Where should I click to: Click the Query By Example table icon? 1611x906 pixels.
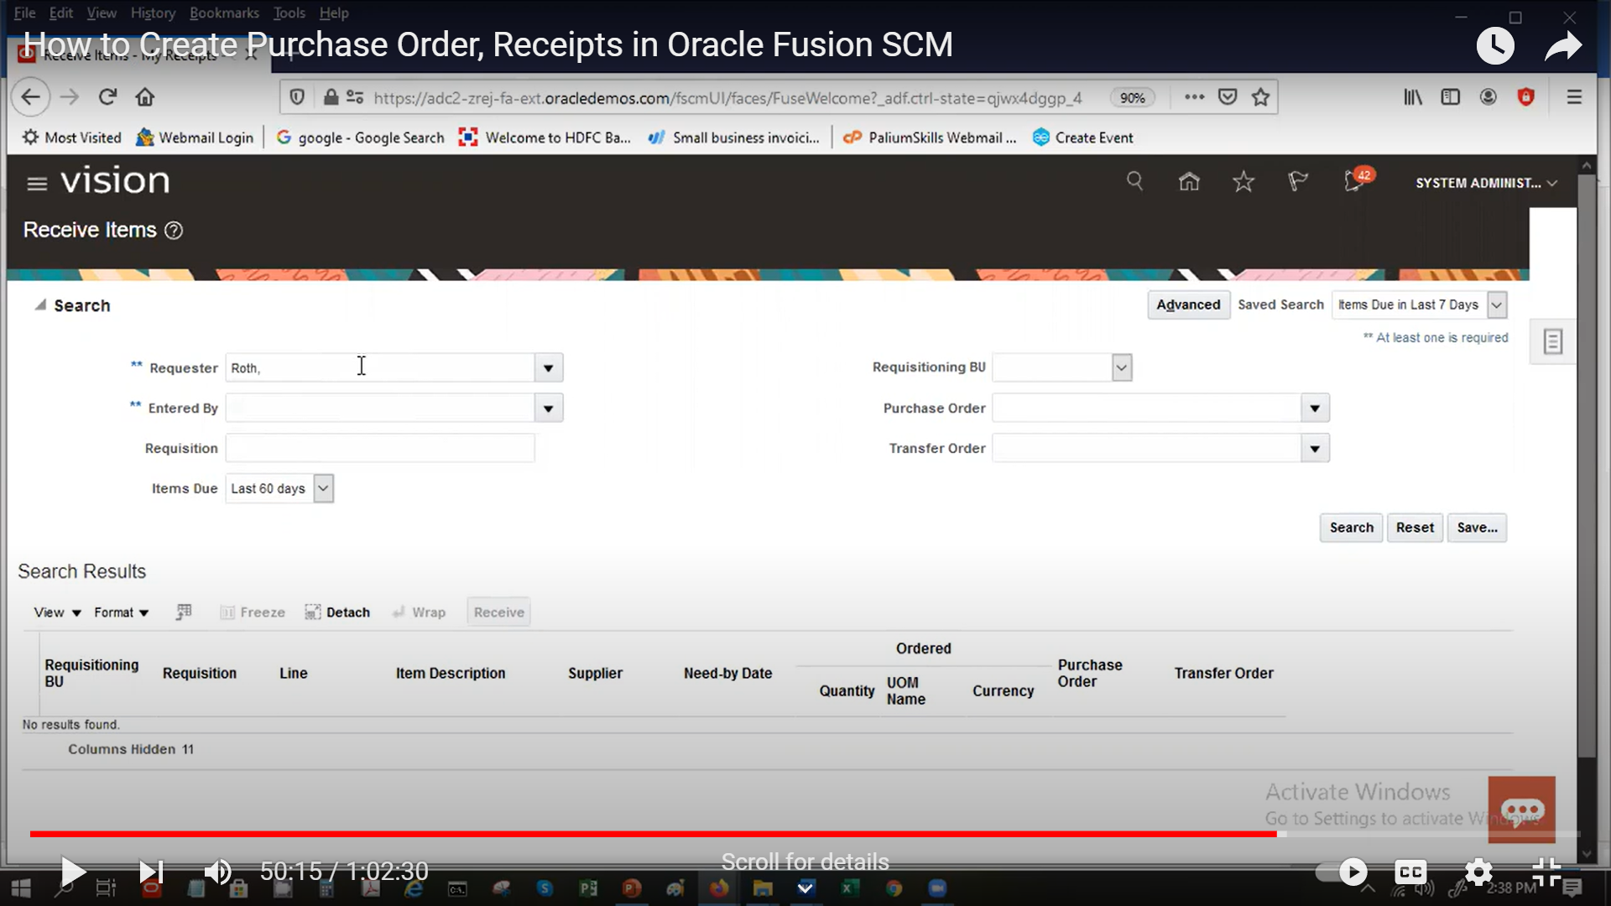coord(184,612)
